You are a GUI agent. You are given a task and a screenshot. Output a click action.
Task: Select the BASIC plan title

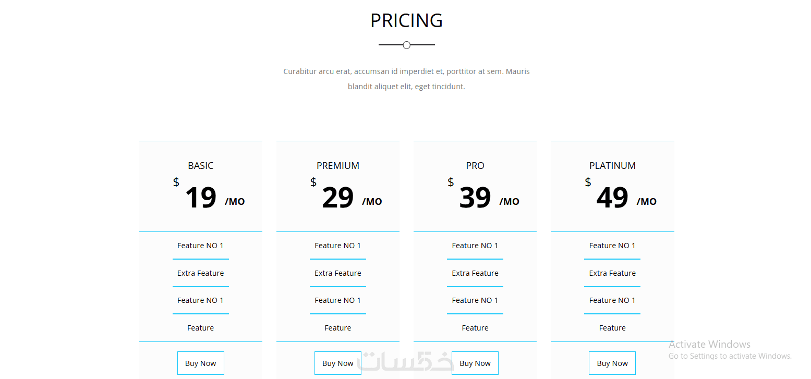pos(201,166)
